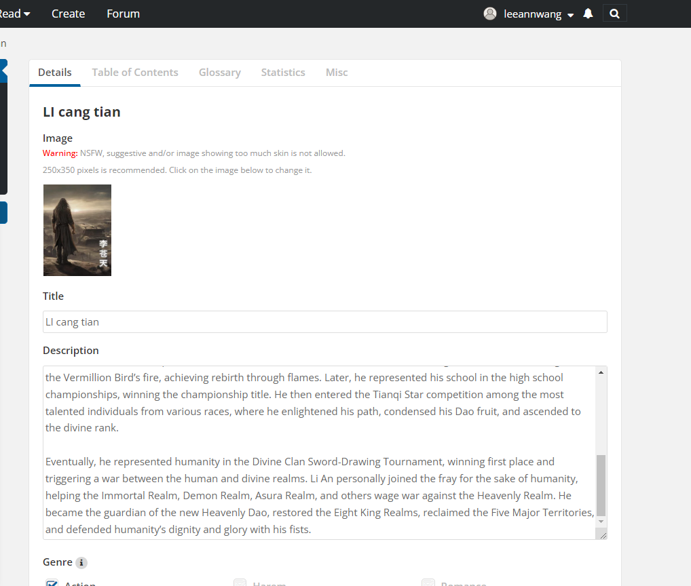Open the Glossary tab
The height and width of the screenshot is (586, 691).
tap(219, 73)
